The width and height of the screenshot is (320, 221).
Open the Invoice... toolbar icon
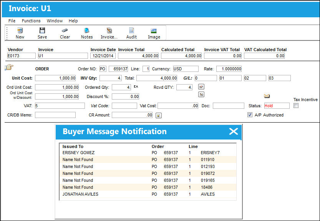pos(109,31)
